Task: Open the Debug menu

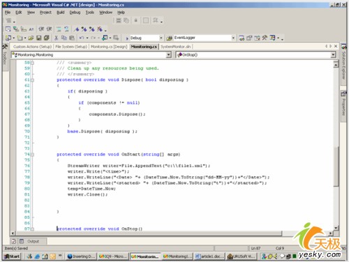Action: coord(75,13)
